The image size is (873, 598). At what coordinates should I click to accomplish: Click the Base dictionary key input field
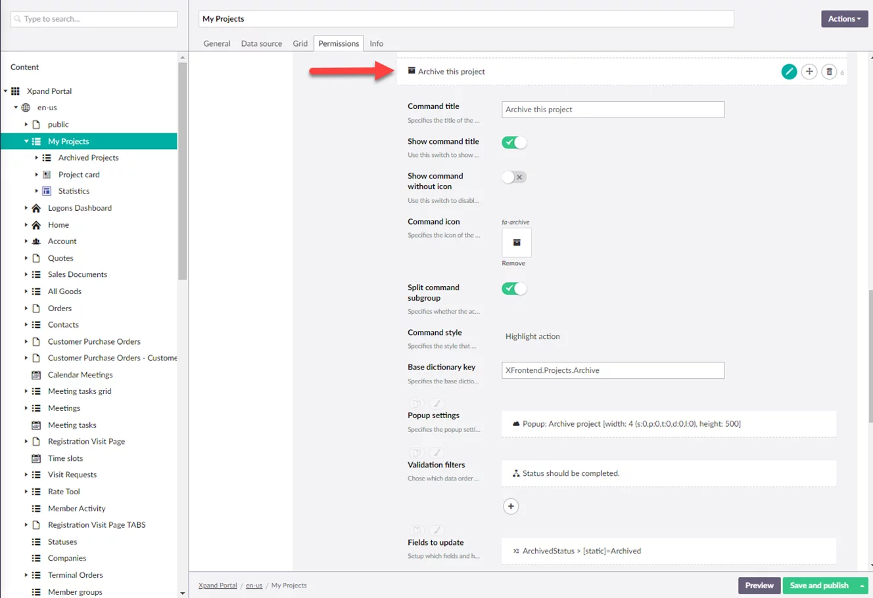coord(612,370)
